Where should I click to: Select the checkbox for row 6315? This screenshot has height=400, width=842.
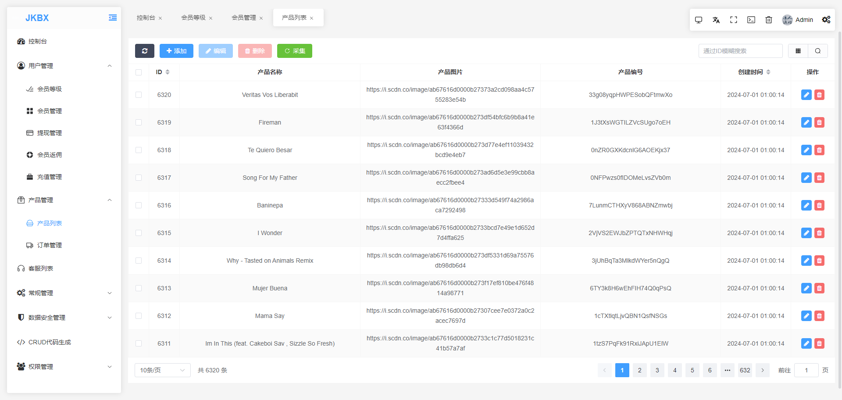coord(139,233)
